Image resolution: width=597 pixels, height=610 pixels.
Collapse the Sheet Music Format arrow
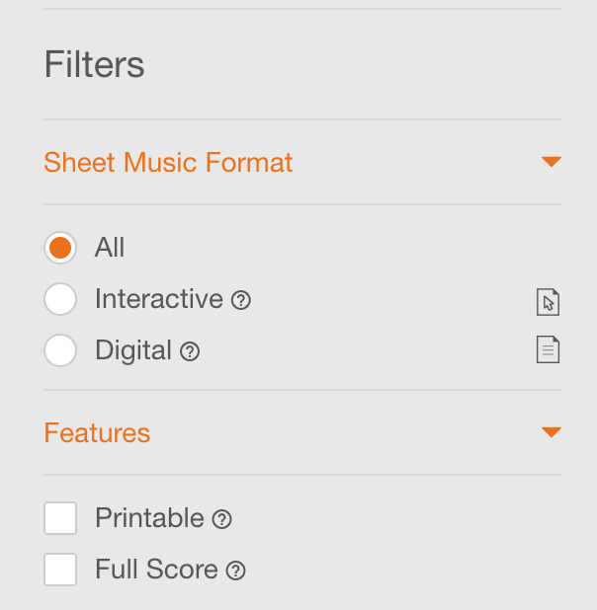[x=552, y=162]
